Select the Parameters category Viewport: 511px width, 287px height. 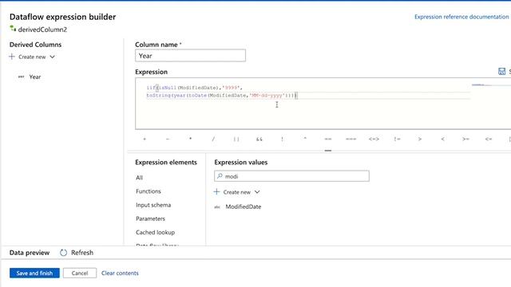151,218
